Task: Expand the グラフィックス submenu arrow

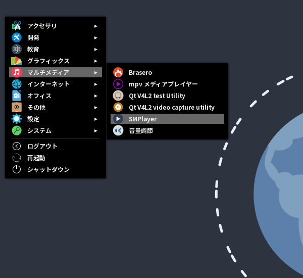Action: tap(95, 61)
